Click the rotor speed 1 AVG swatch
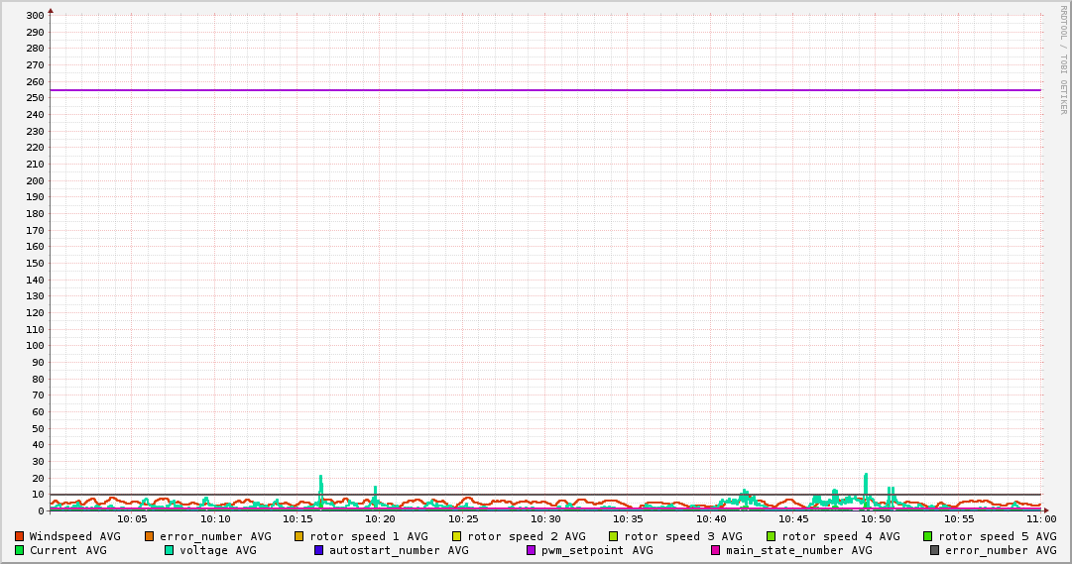 (x=299, y=536)
